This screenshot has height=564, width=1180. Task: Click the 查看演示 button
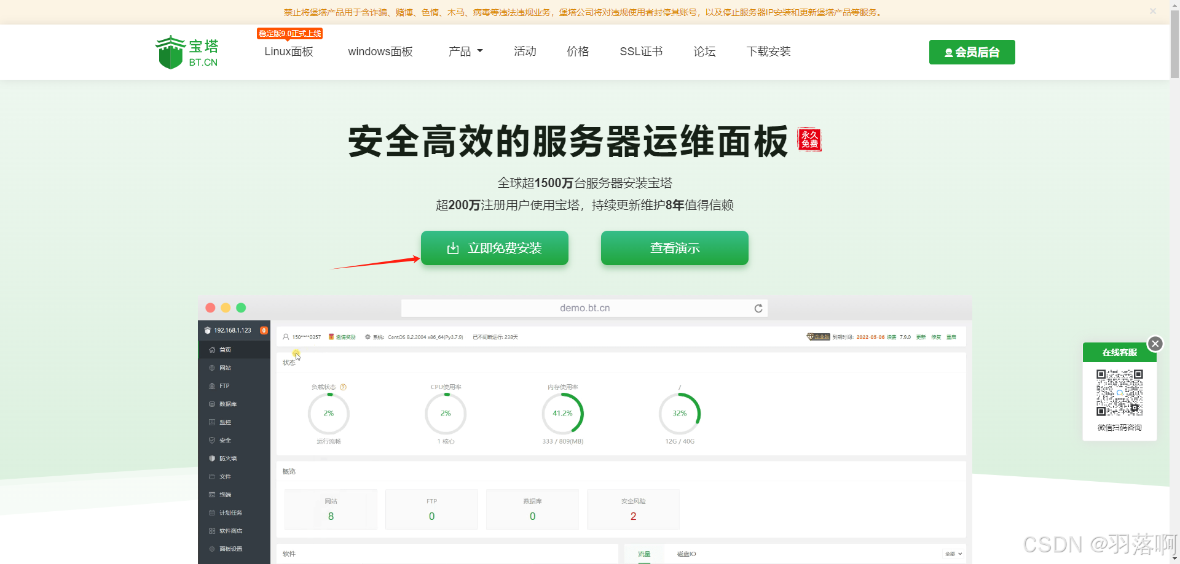point(675,248)
